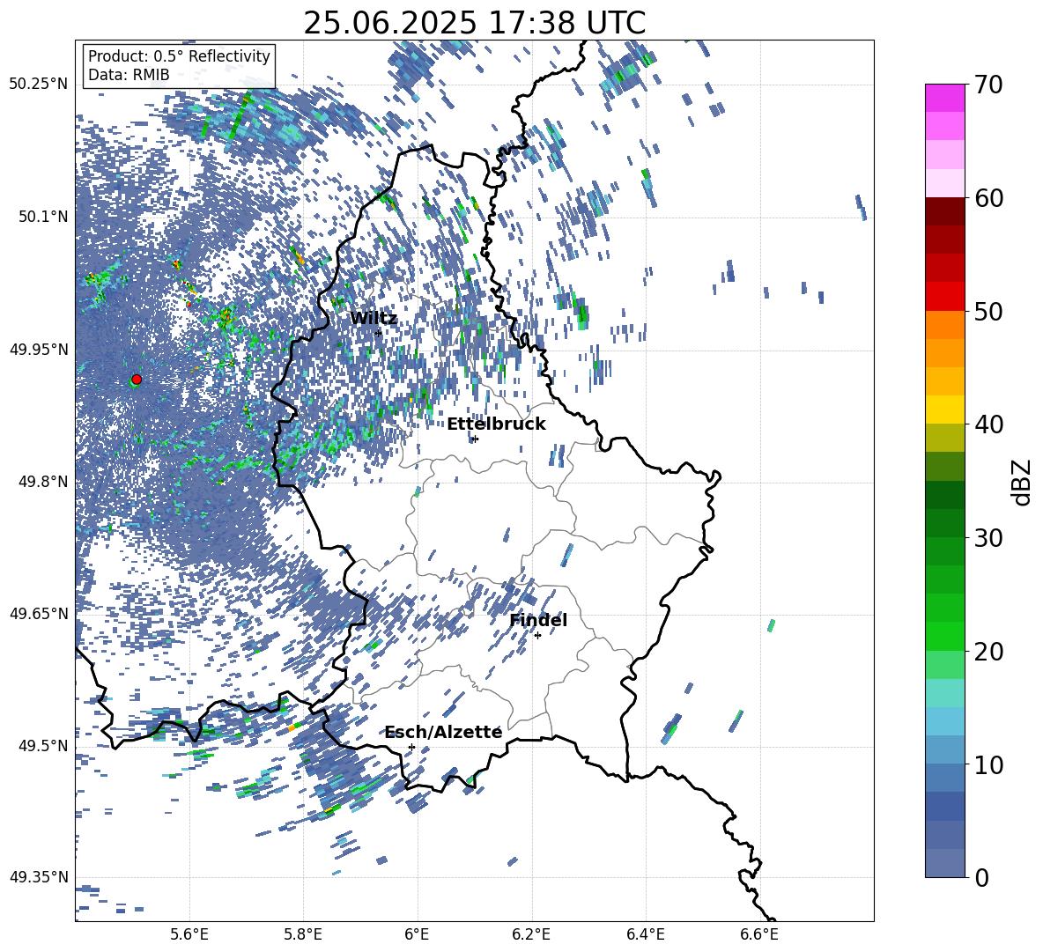1043x952 pixels.
Task: Click the dark maroon swatch below 60
Action: pos(944,211)
